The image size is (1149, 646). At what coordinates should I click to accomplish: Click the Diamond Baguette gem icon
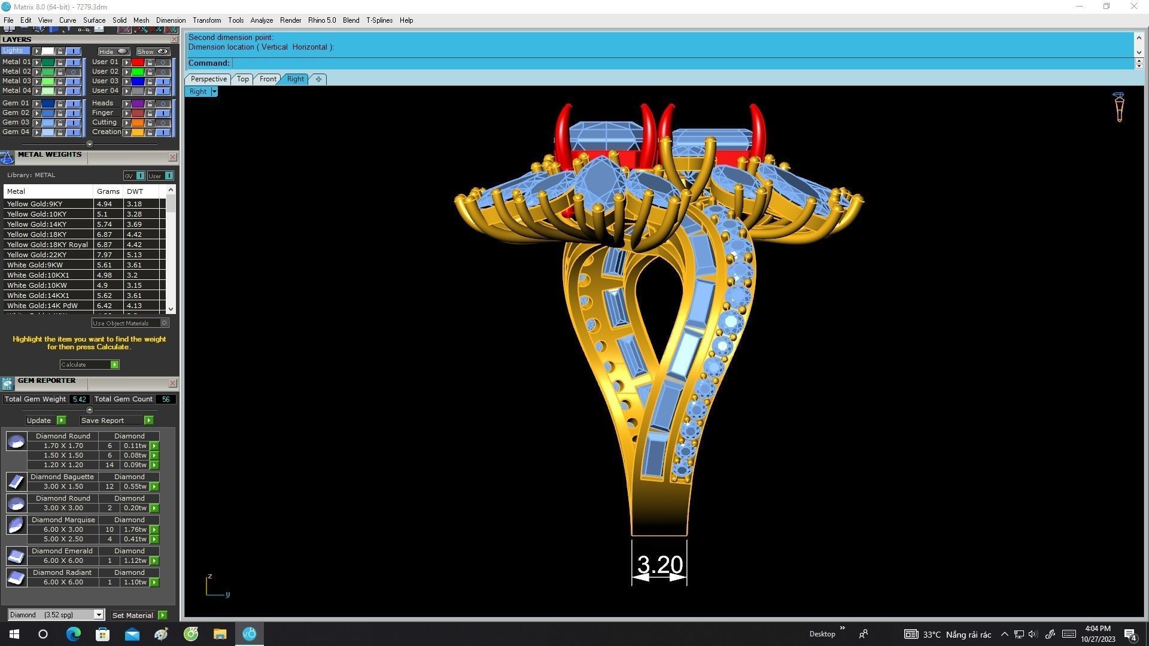pyautogui.click(x=16, y=482)
